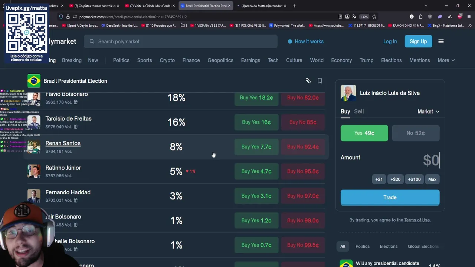Viewport: 475px width, 267px height.
Task: Click the Renan Santos candidate name
Action: (x=63, y=143)
